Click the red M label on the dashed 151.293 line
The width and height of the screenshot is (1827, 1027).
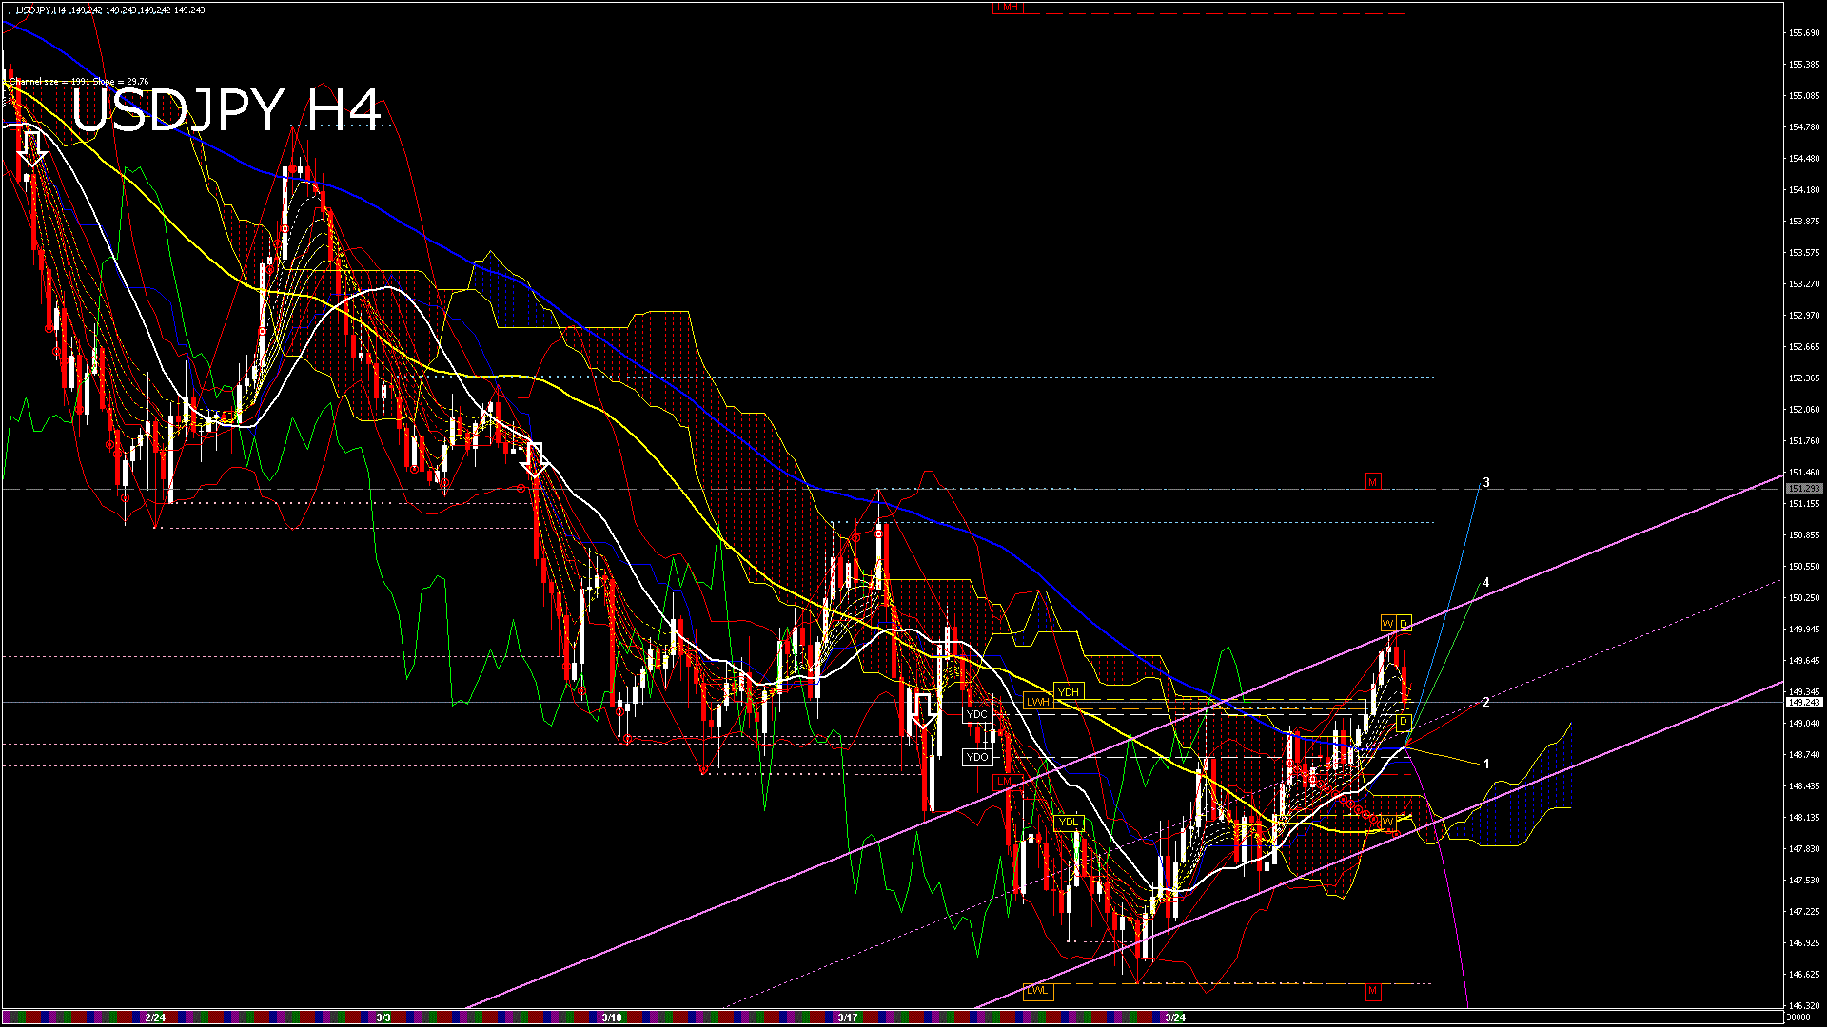(x=1372, y=482)
